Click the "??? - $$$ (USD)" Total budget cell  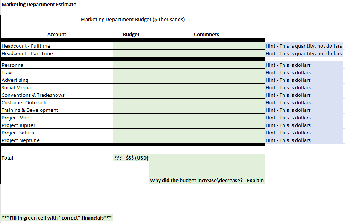(131, 158)
